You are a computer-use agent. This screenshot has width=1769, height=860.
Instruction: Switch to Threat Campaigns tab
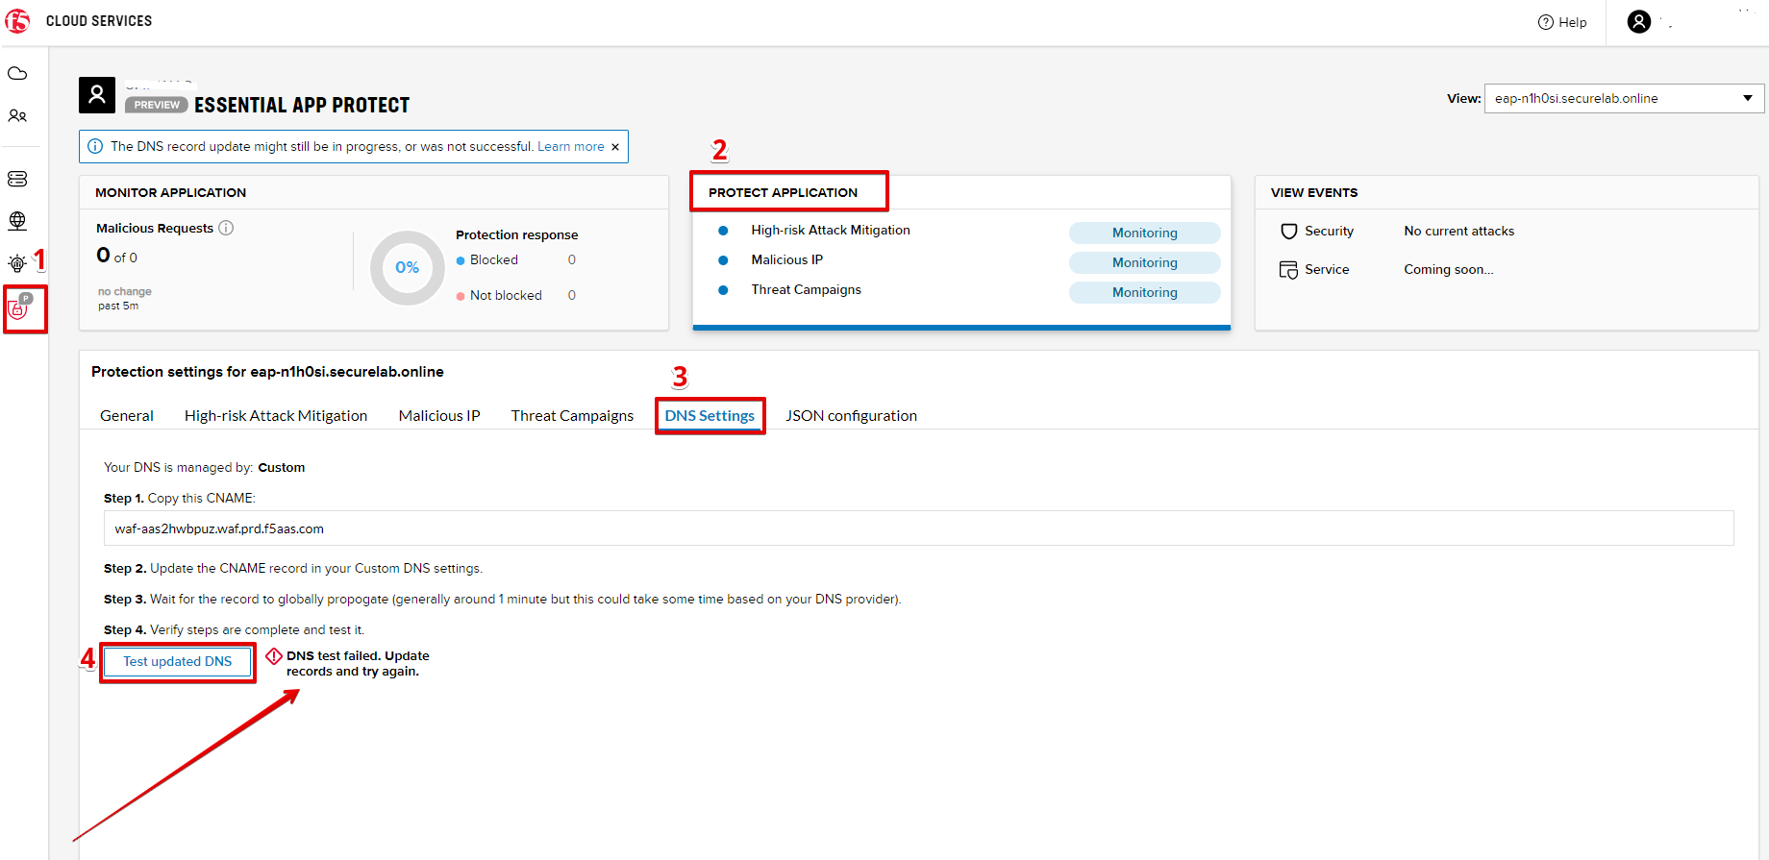[x=572, y=415]
